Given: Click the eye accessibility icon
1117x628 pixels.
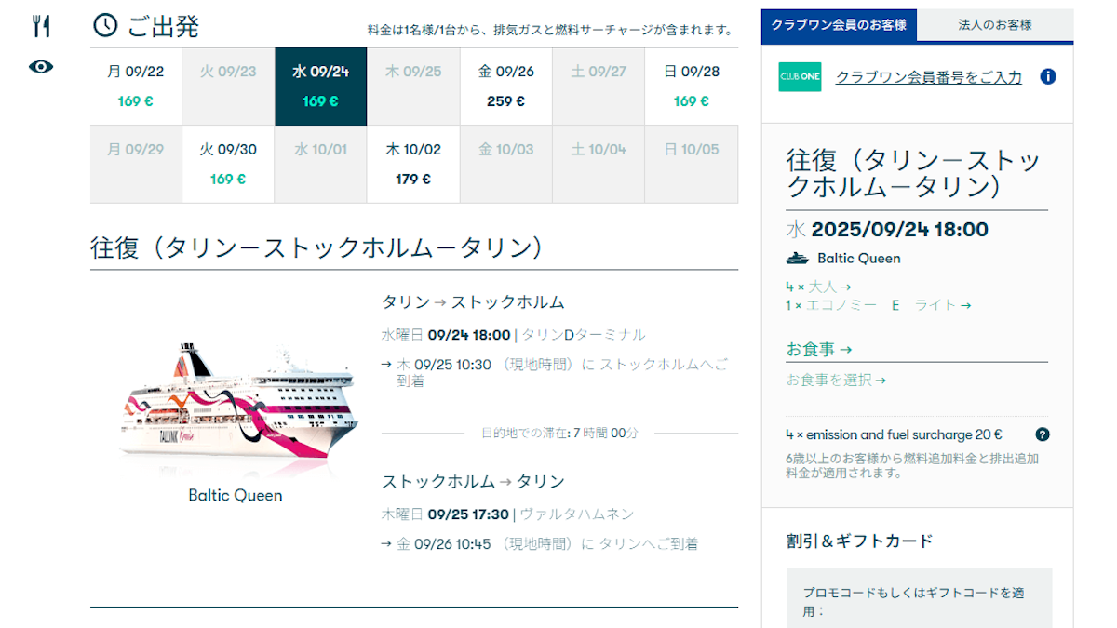Looking at the screenshot, I should coord(41,66).
